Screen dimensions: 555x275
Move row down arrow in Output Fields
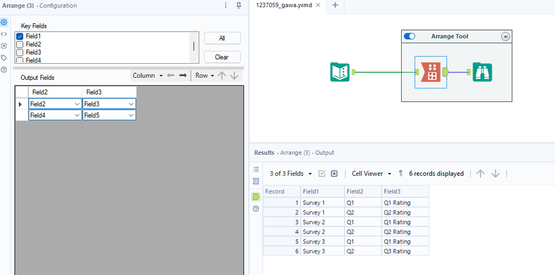[234, 75]
